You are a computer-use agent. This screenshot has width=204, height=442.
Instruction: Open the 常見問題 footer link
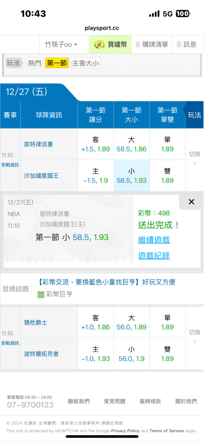tap(114, 401)
